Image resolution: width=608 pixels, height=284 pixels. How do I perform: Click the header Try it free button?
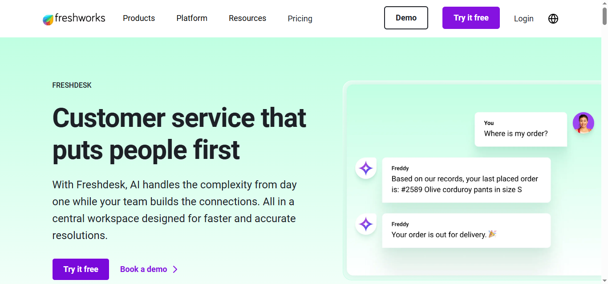tap(471, 18)
